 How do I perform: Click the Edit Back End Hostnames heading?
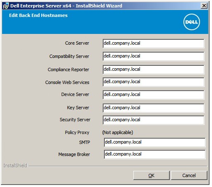pyautogui.click(x=38, y=15)
